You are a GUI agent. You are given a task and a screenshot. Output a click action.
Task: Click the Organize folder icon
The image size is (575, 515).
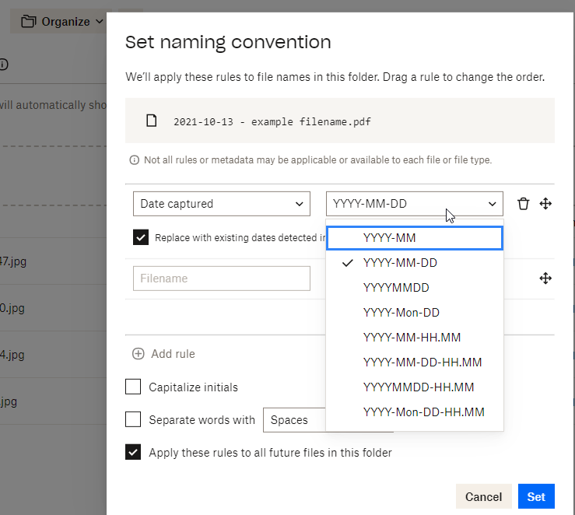(29, 22)
